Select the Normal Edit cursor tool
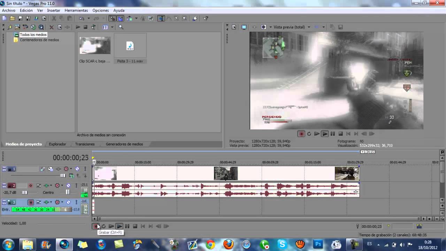The image size is (446, 251). coord(161,18)
